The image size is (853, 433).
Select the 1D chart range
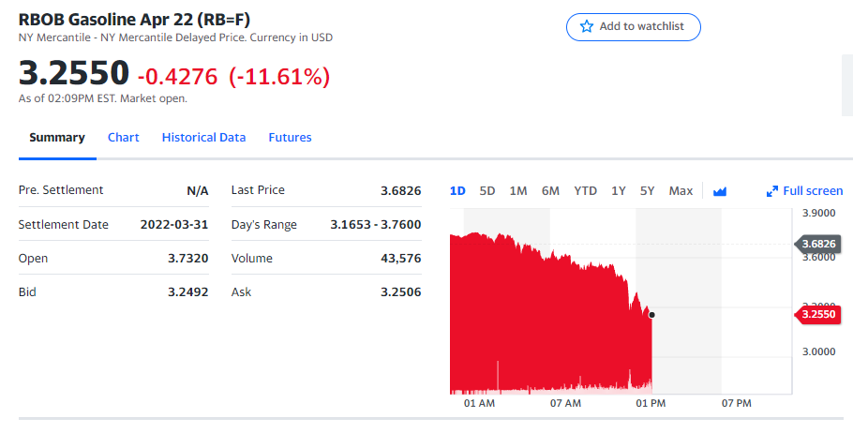pyautogui.click(x=457, y=190)
